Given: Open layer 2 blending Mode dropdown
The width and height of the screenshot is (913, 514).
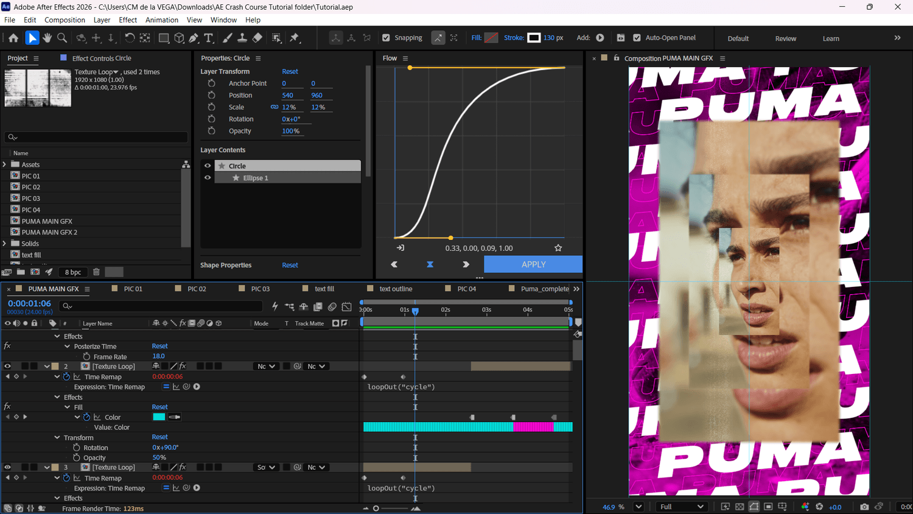Looking at the screenshot, I should 266,366.
